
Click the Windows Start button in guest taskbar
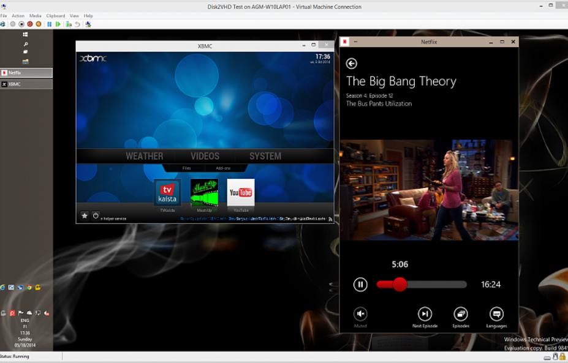26,35
